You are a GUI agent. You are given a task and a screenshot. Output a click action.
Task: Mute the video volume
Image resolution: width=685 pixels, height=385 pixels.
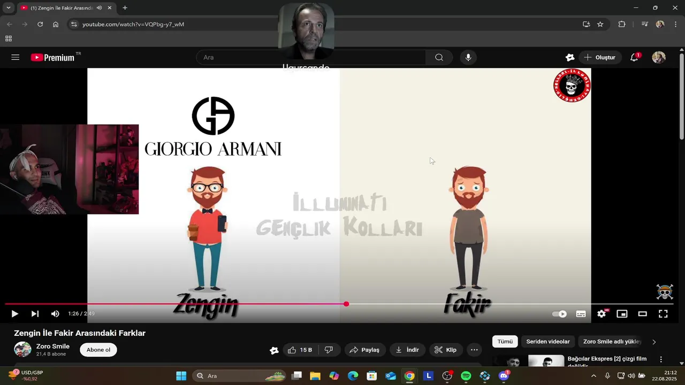click(x=55, y=314)
